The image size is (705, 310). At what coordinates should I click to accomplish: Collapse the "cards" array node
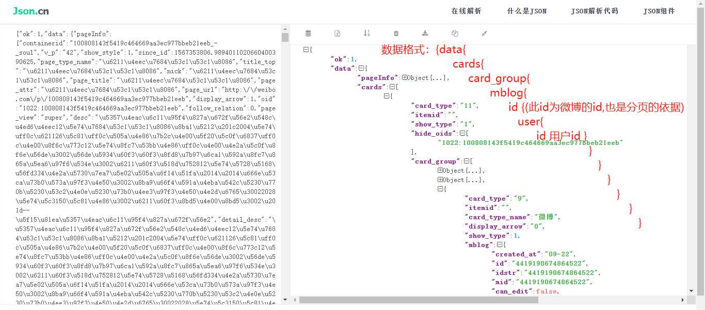(x=392, y=87)
